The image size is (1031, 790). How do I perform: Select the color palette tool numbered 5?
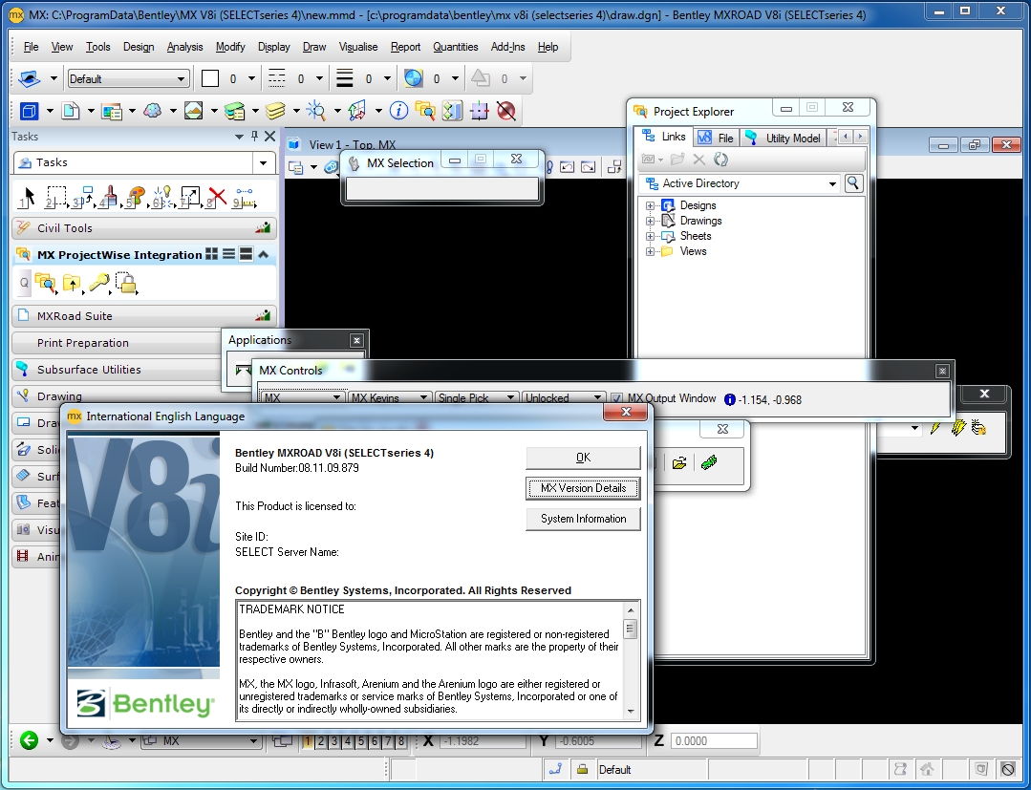(x=136, y=197)
